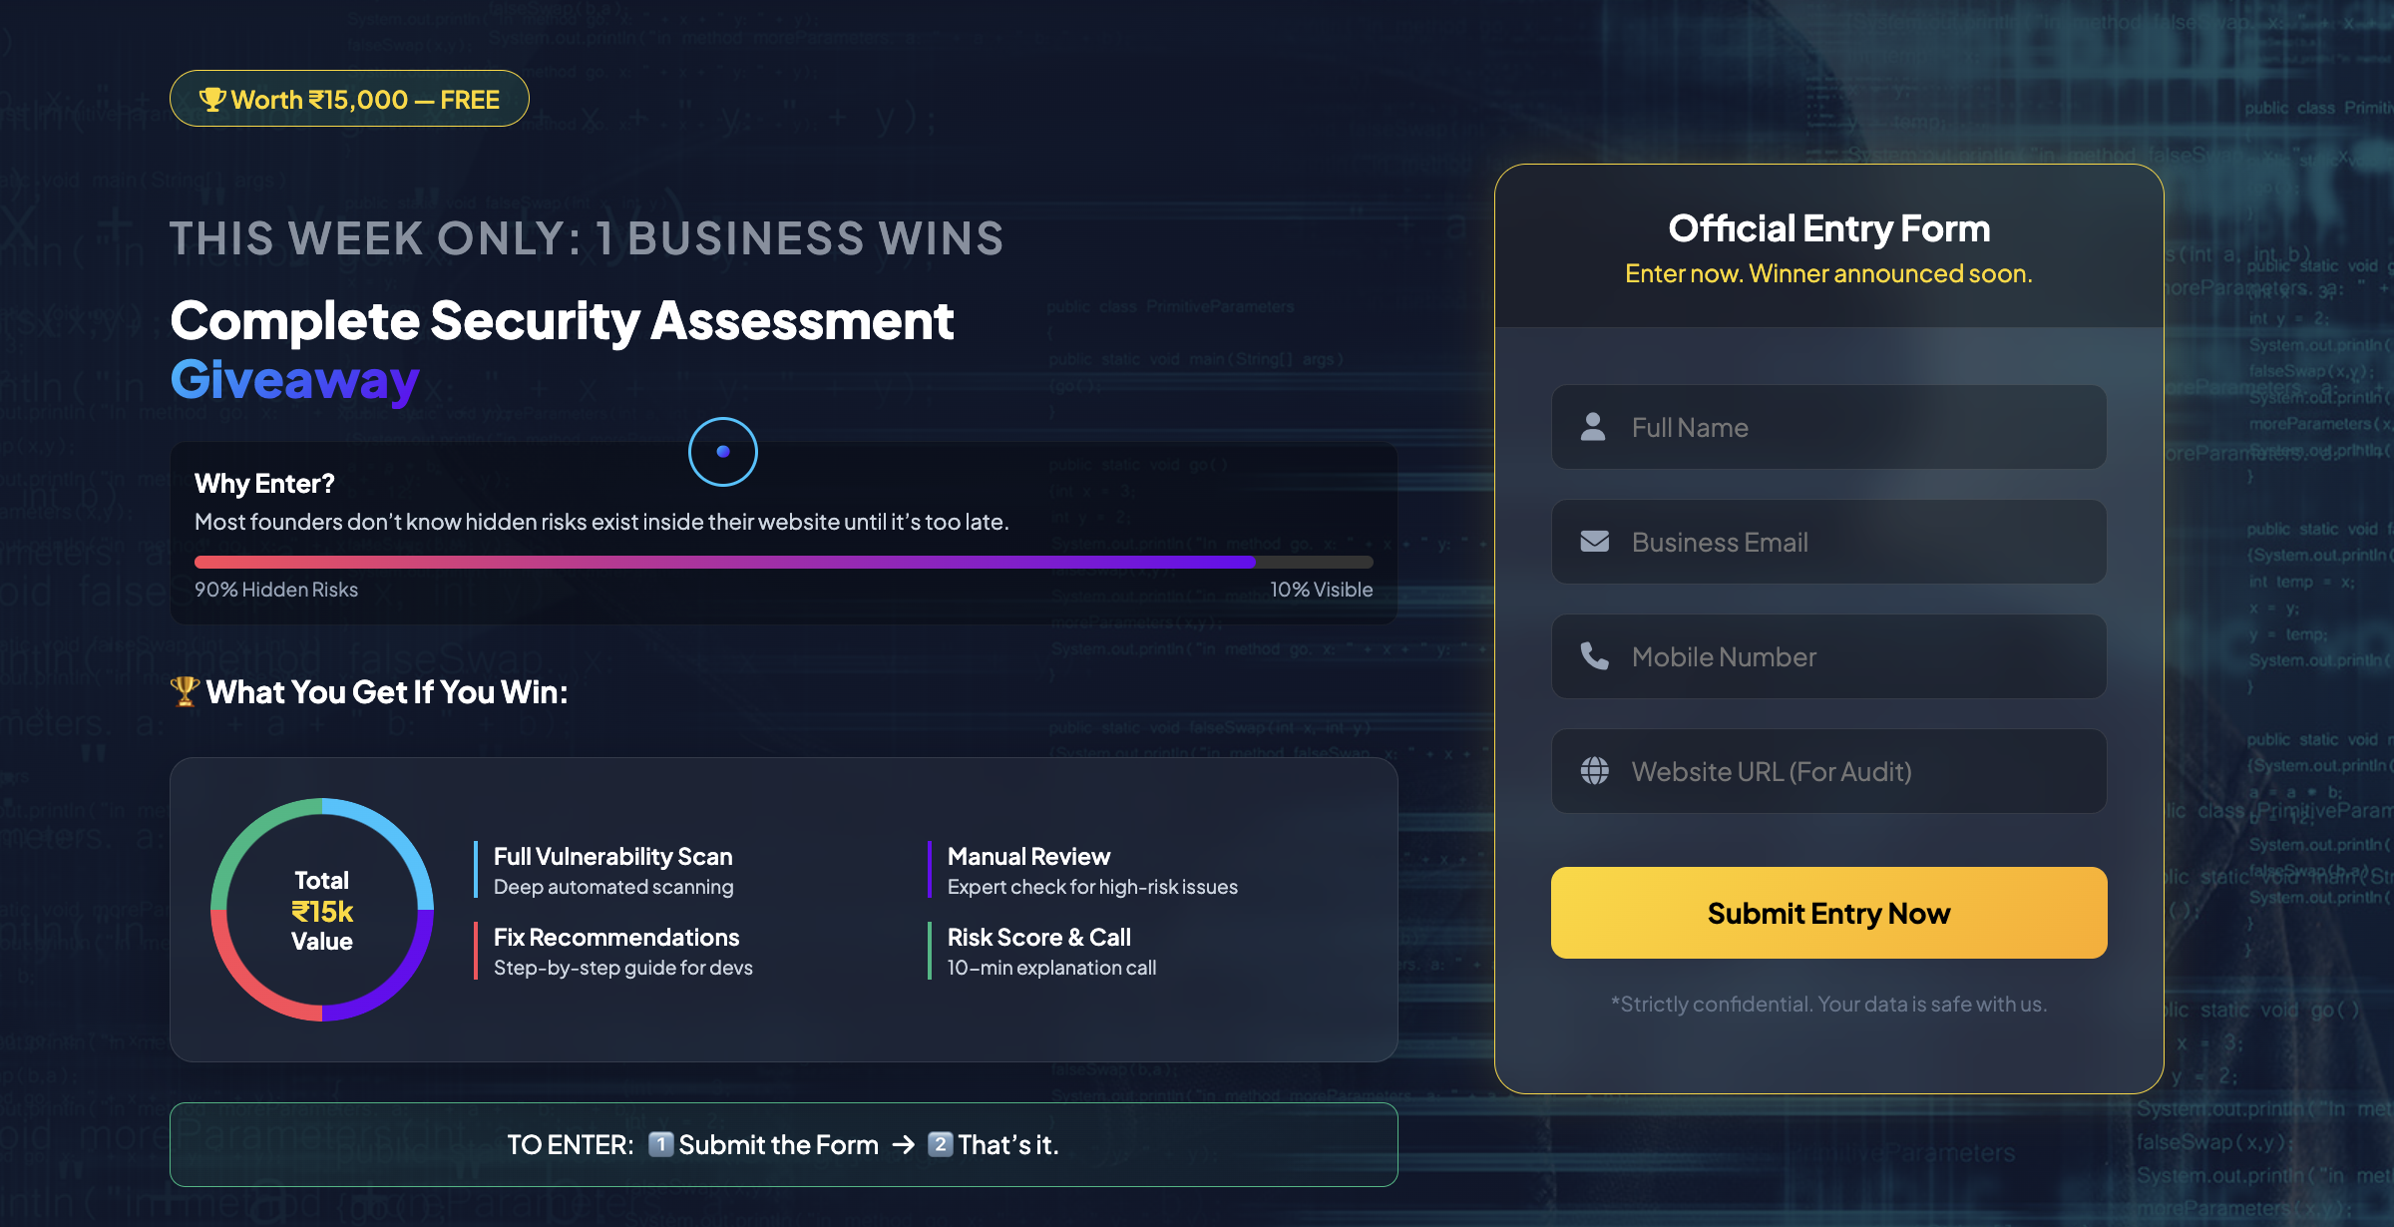This screenshot has height=1227, width=2394.
Task: Click the hidden risks progress bar
Action: pyautogui.click(x=783, y=562)
